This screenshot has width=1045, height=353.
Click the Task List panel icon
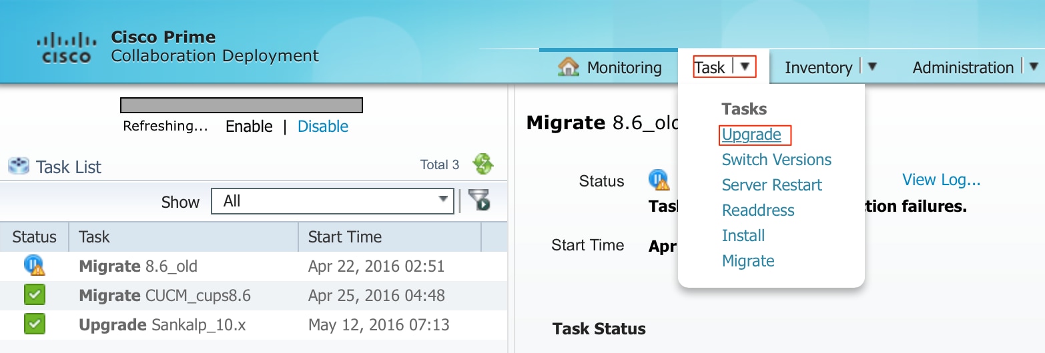click(x=19, y=166)
